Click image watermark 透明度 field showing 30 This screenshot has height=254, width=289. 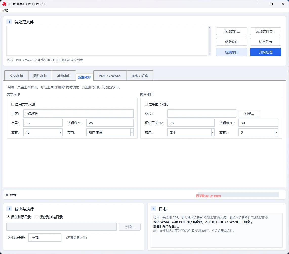tap(258, 123)
